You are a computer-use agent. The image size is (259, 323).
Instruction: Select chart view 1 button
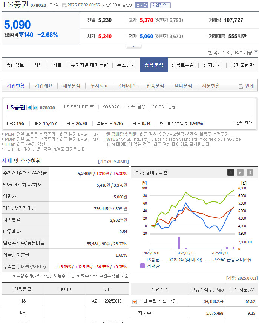pyautogui.click(x=230, y=172)
